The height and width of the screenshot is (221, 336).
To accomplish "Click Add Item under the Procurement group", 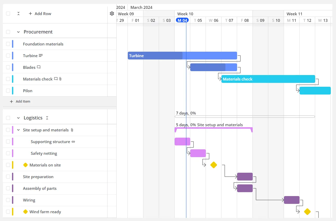I will [20, 101].
